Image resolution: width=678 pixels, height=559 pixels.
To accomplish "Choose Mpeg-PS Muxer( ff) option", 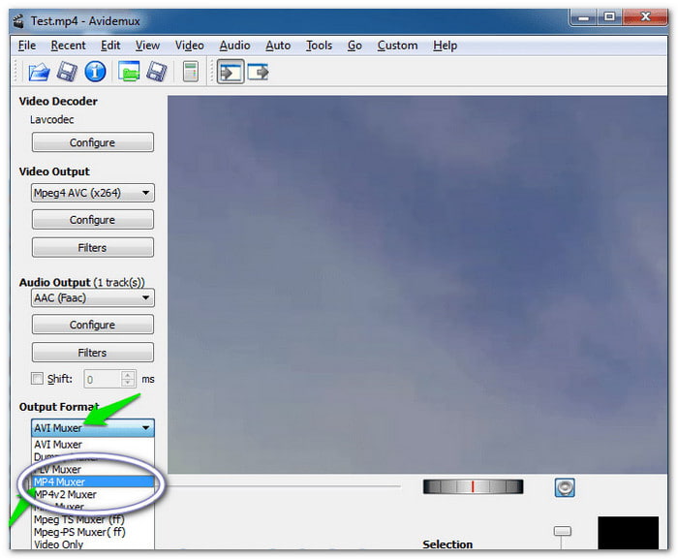I will 93,532.
